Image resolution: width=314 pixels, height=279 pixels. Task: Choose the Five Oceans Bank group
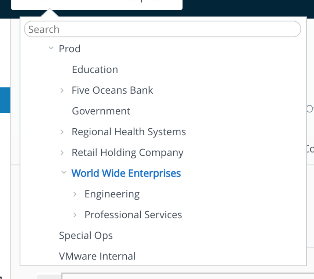(x=112, y=90)
